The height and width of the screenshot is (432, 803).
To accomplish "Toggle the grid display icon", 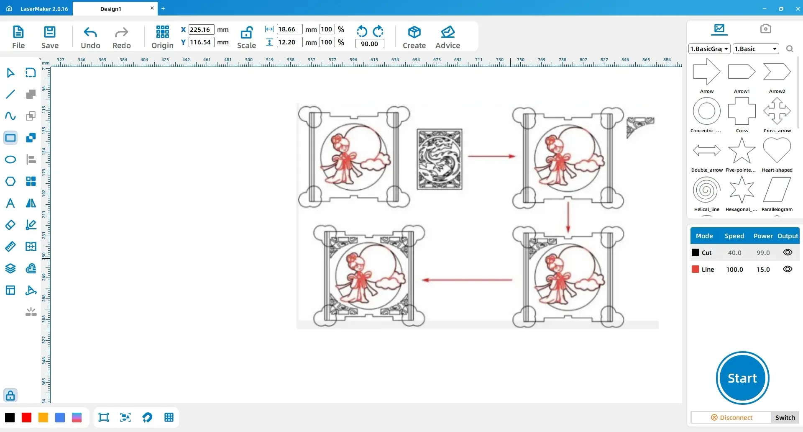I will tap(169, 417).
